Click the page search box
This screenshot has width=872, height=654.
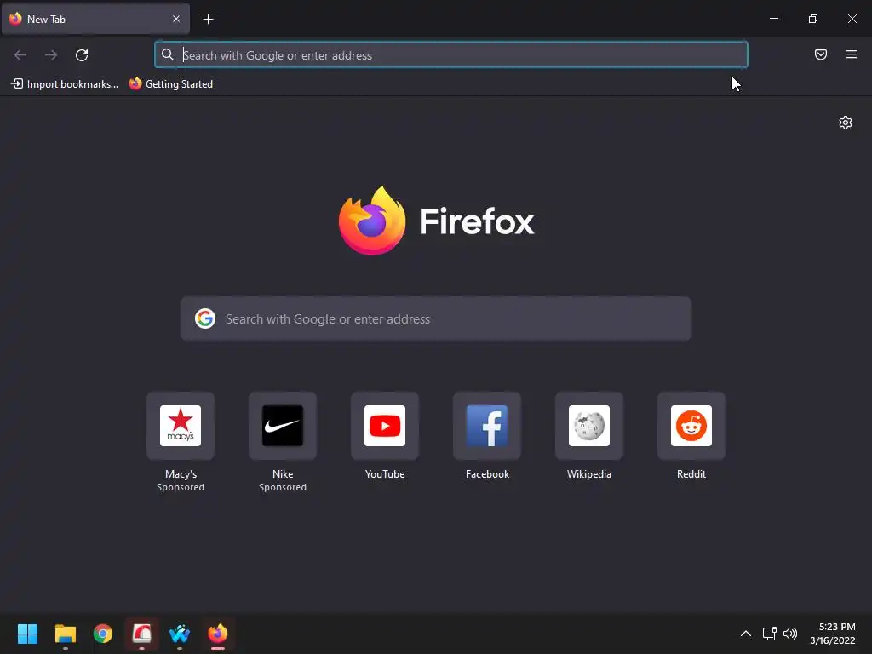point(436,318)
